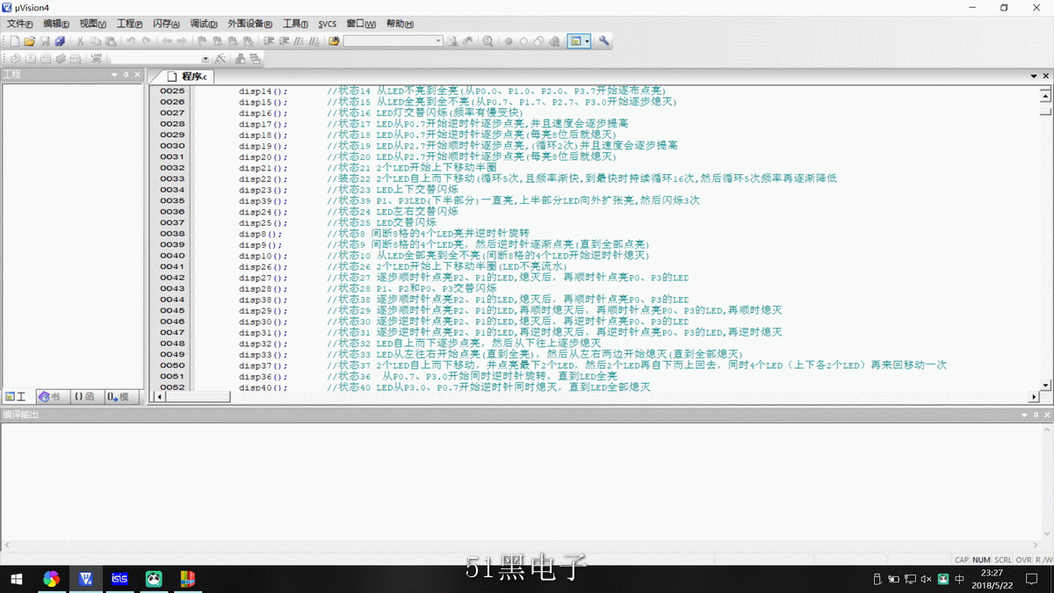Click the Save All toolbar icon

click(60, 41)
